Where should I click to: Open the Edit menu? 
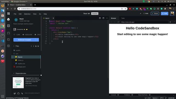[20, 14]
